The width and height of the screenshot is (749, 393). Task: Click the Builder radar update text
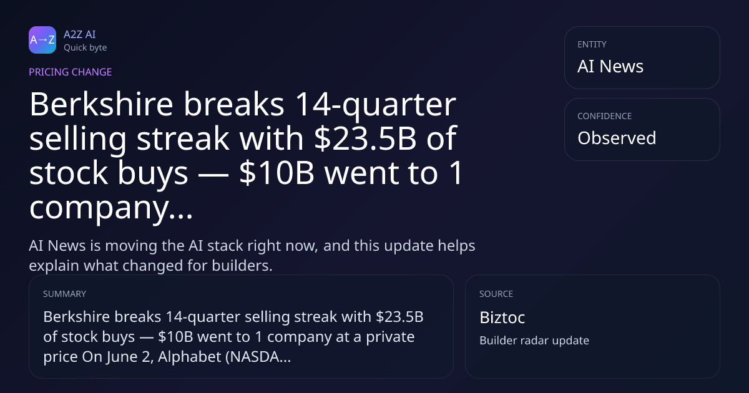[534, 341]
